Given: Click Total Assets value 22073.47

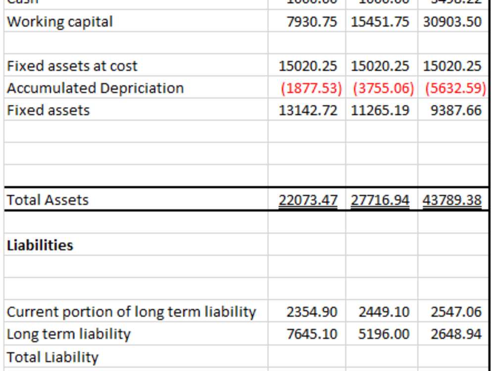Looking at the screenshot, I should 307,200.
